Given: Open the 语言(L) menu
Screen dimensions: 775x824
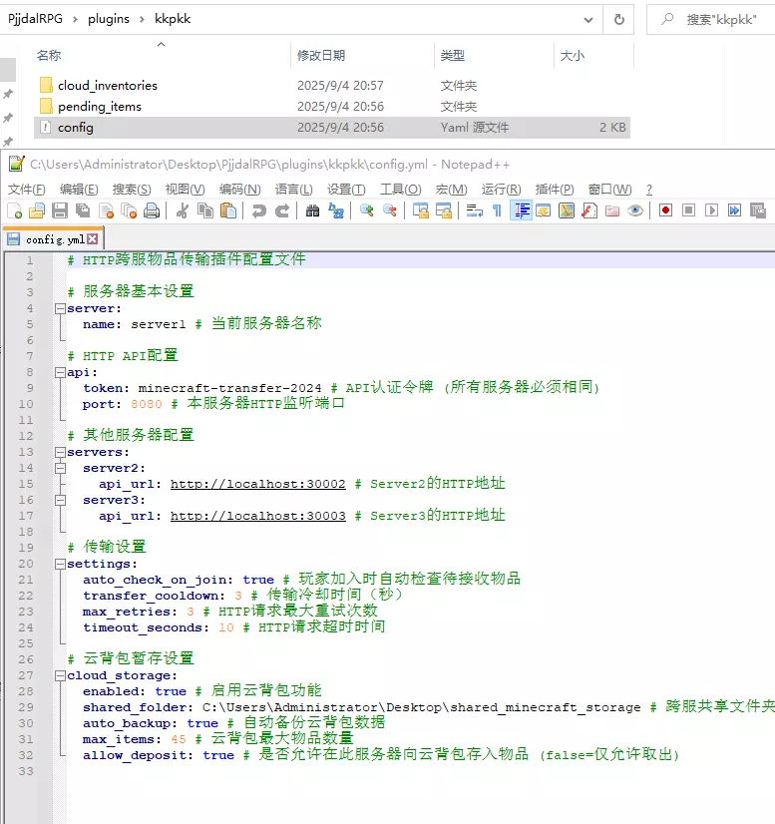Looking at the screenshot, I should point(293,190).
